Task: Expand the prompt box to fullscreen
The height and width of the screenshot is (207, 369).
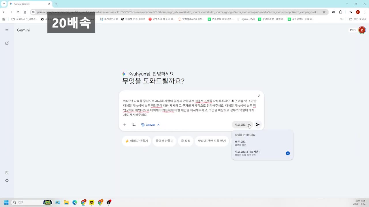Action: click(259, 95)
